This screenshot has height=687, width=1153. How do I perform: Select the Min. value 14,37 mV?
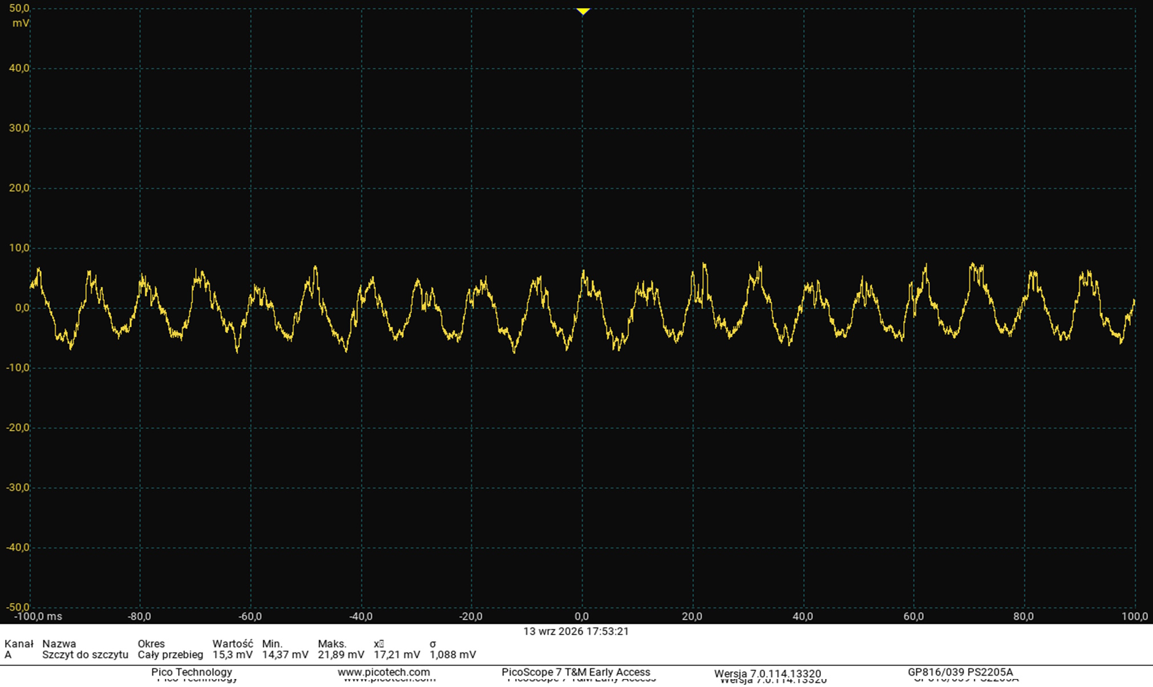pyautogui.click(x=285, y=655)
